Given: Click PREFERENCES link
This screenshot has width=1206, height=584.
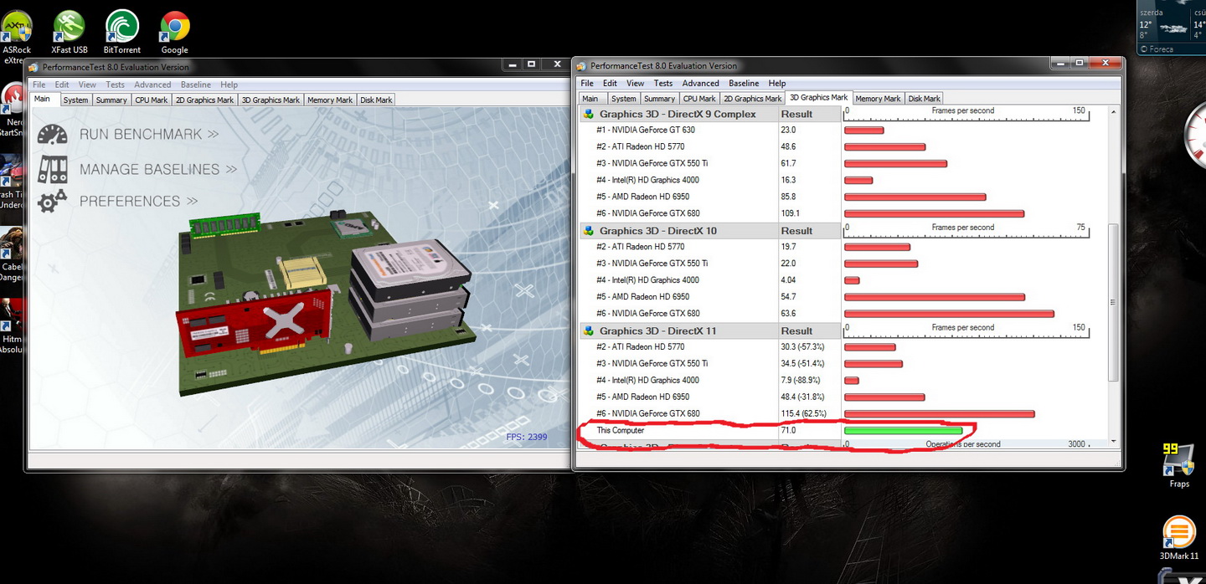Looking at the screenshot, I should pos(139,201).
